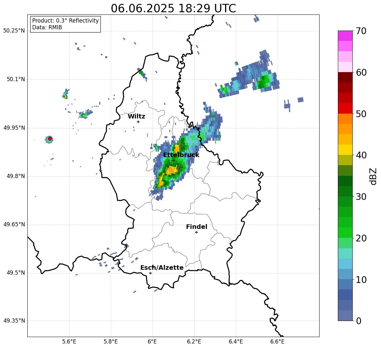Click the 49.95°N latitude label
This screenshot has height=348, width=381.
[x=14, y=128]
